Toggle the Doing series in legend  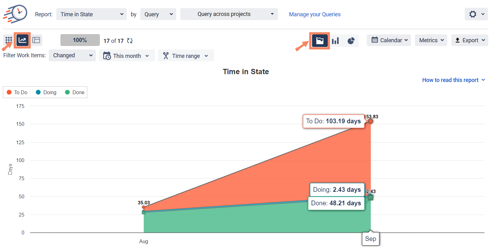click(46, 92)
